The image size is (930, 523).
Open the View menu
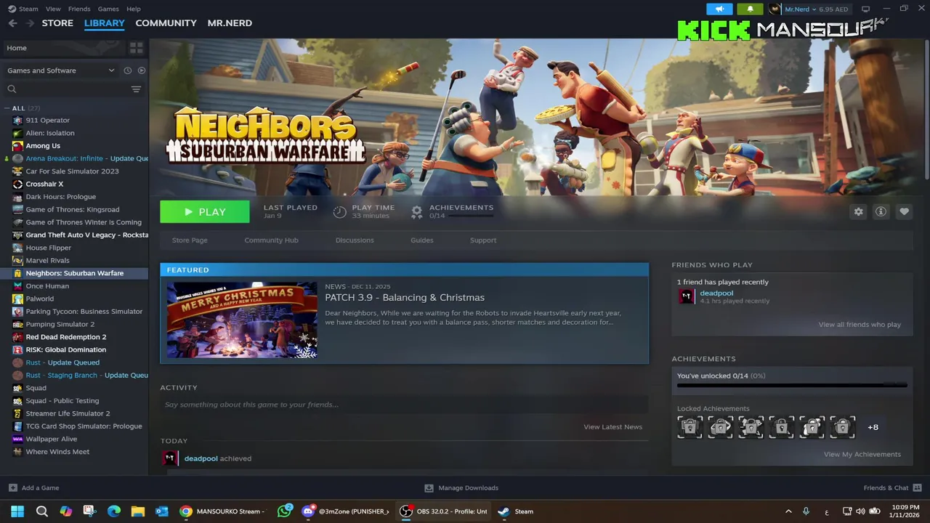[x=53, y=9]
